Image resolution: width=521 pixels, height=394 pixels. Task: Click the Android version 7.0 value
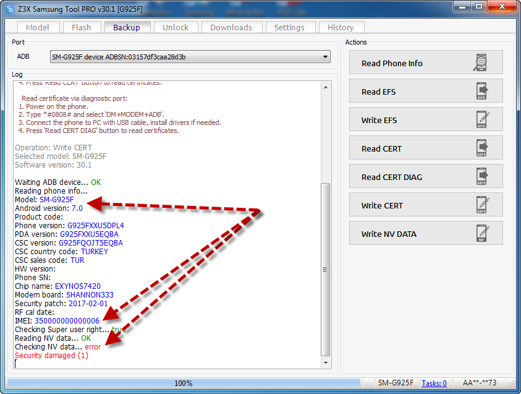pyautogui.click(x=77, y=208)
